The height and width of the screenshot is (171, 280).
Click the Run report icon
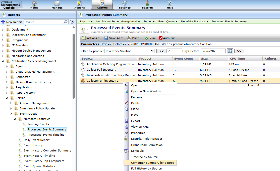146,38
